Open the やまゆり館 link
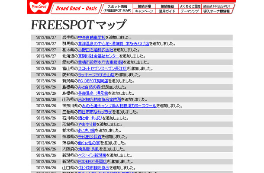The height and width of the screenshot is (173, 264). 87,125
